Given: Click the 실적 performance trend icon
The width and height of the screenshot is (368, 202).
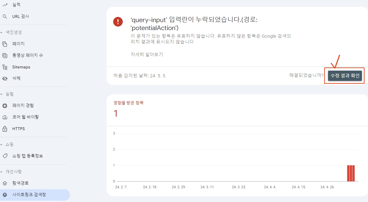Looking at the screenshot, I should tap(5, 5).
